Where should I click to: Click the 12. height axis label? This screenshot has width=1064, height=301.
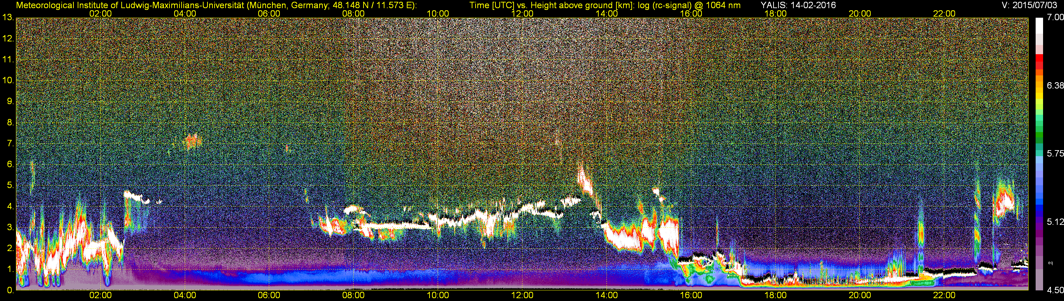[8, 38]
